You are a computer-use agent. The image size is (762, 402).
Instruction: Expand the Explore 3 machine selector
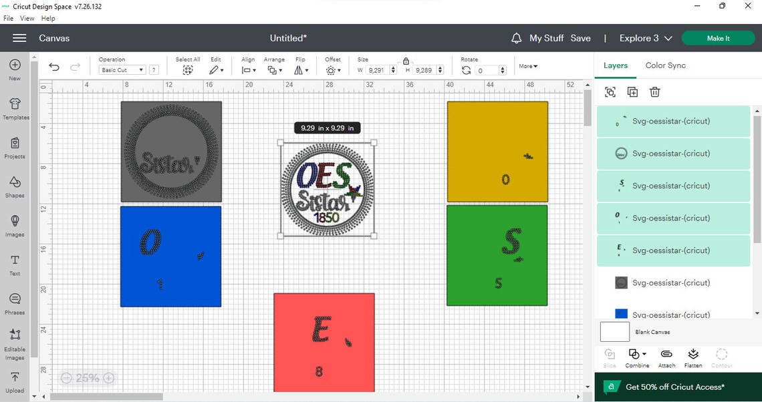646,38
